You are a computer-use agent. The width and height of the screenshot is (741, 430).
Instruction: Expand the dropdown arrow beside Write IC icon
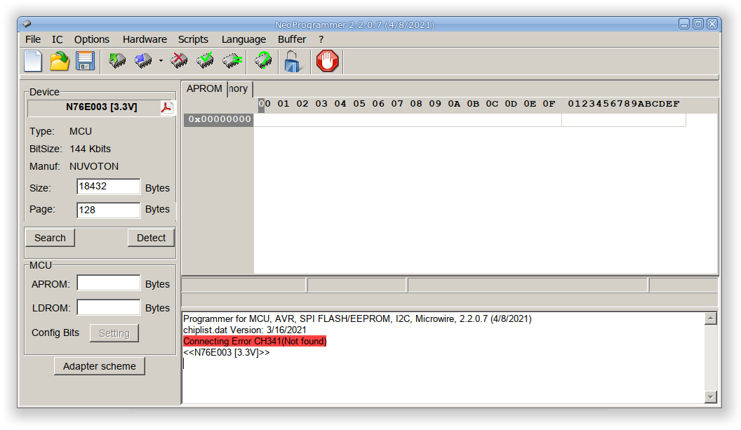point(161,61)
